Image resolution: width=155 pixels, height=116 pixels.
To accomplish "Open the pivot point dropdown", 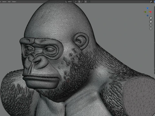I will [x=76, y=2].
